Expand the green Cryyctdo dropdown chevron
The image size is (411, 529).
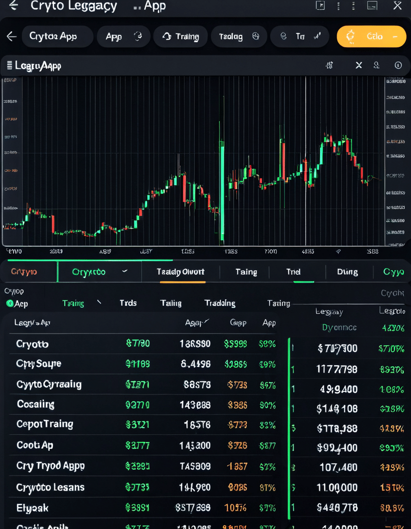click(x=125, y=271)
